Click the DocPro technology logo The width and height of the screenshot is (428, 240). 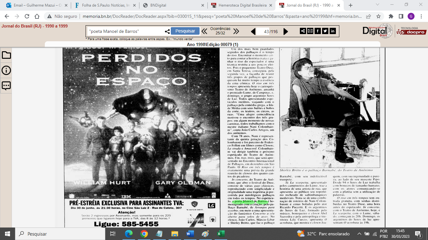(411, 31)
